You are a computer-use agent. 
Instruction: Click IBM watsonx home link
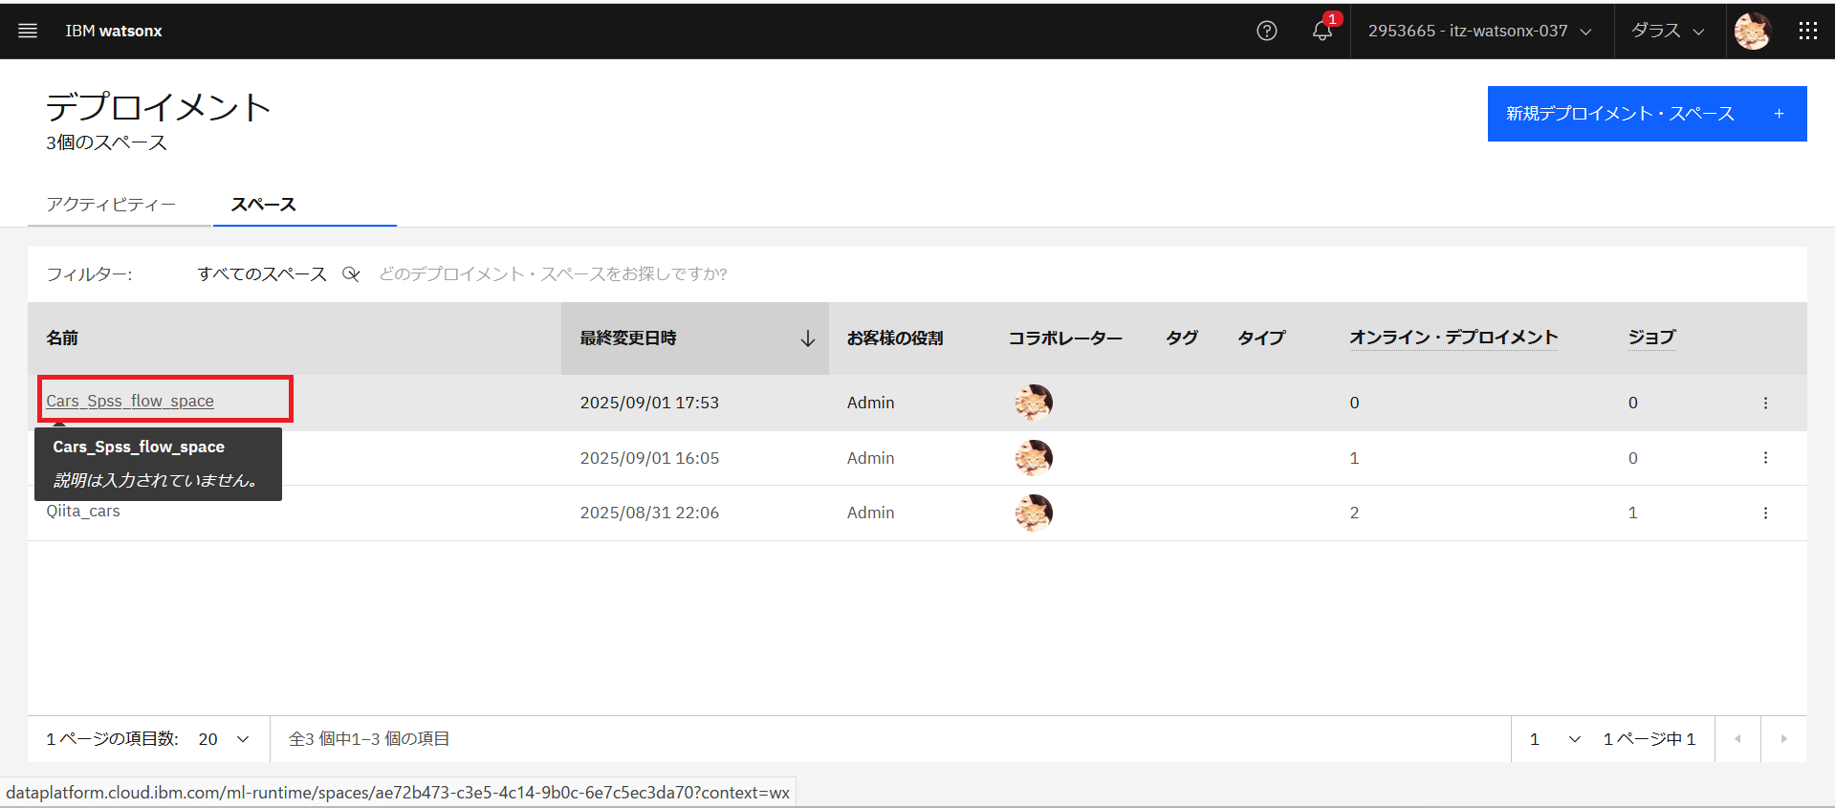(114, 31)
